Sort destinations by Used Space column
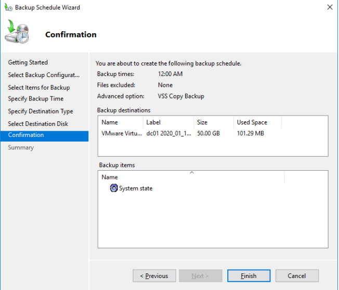This screenshot has width=339, height=290. pyautogui.click(x=257, y=122)
